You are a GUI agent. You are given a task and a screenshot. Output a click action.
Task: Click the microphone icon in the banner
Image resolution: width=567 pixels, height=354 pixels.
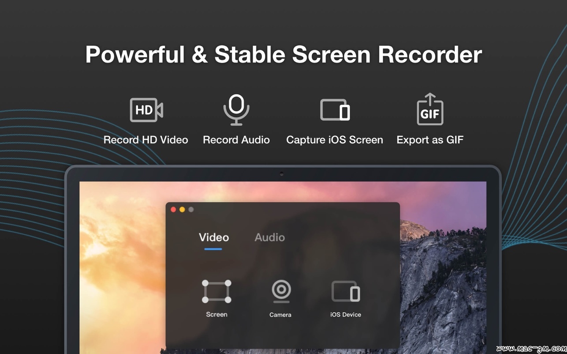pyautogui.click(x=236, y=110)
